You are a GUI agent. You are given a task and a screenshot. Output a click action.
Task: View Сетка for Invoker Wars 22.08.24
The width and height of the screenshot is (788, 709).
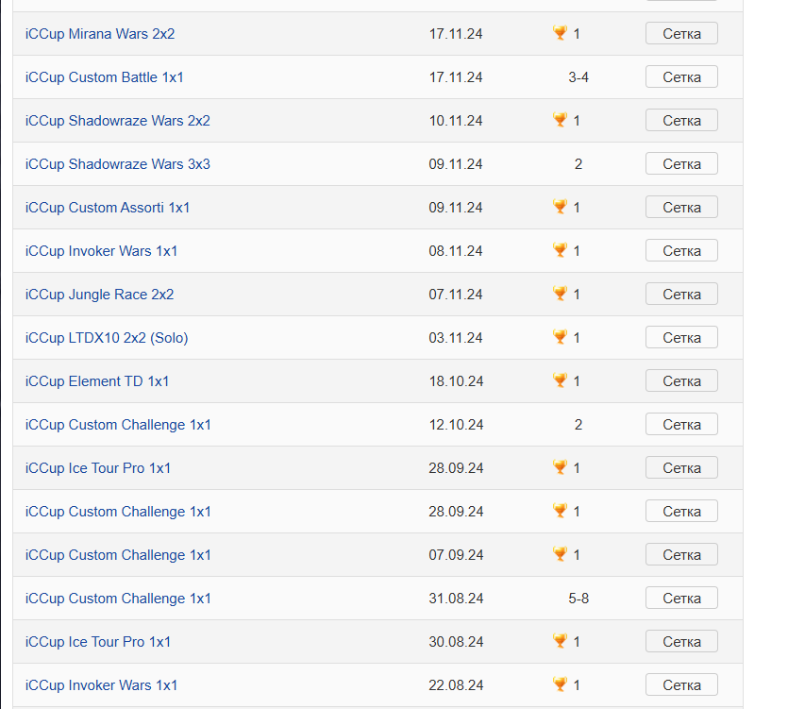(681, 684)
